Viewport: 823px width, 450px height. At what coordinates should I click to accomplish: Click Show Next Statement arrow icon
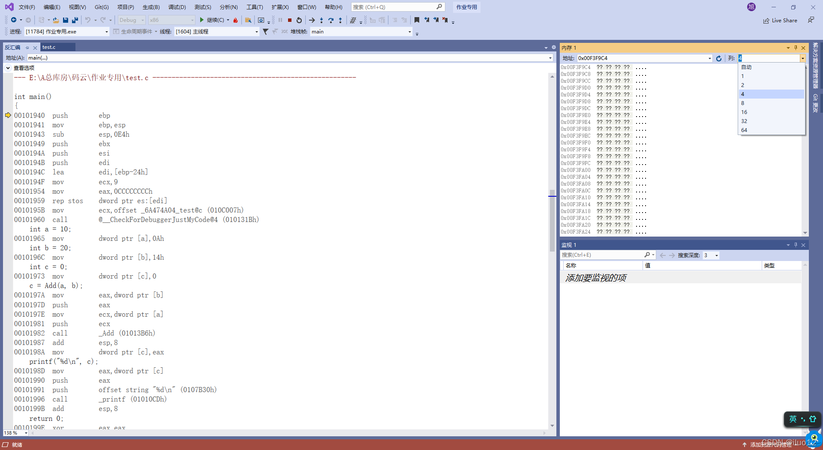[x=312, y=20]
